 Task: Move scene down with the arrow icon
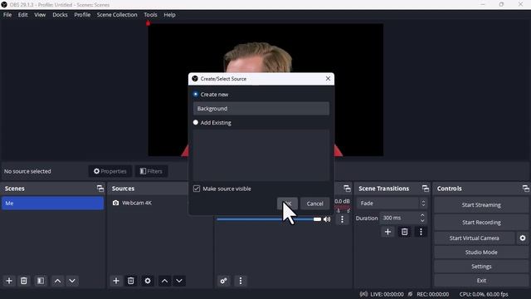coord(72,281)
